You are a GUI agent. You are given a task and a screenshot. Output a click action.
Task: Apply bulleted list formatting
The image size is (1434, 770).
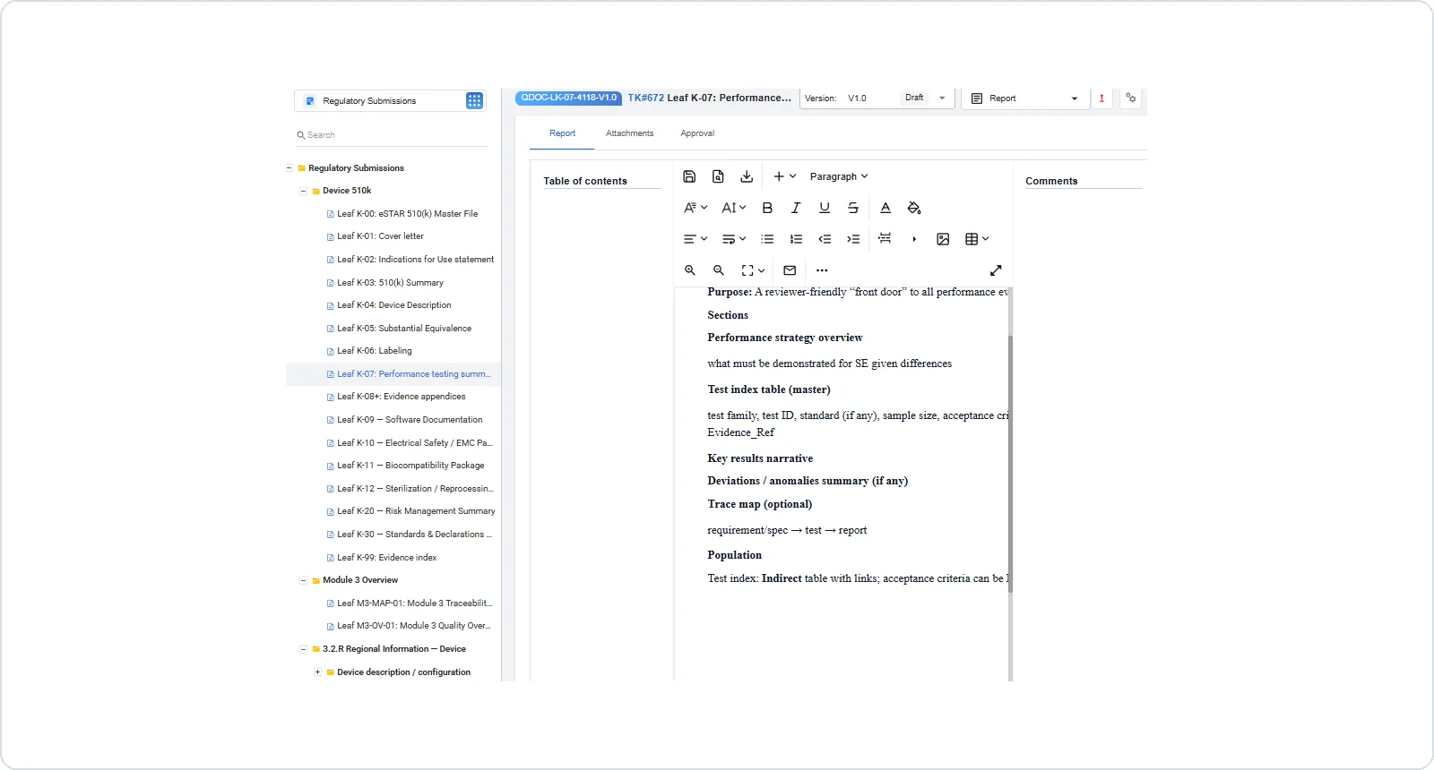click(767, 239)
